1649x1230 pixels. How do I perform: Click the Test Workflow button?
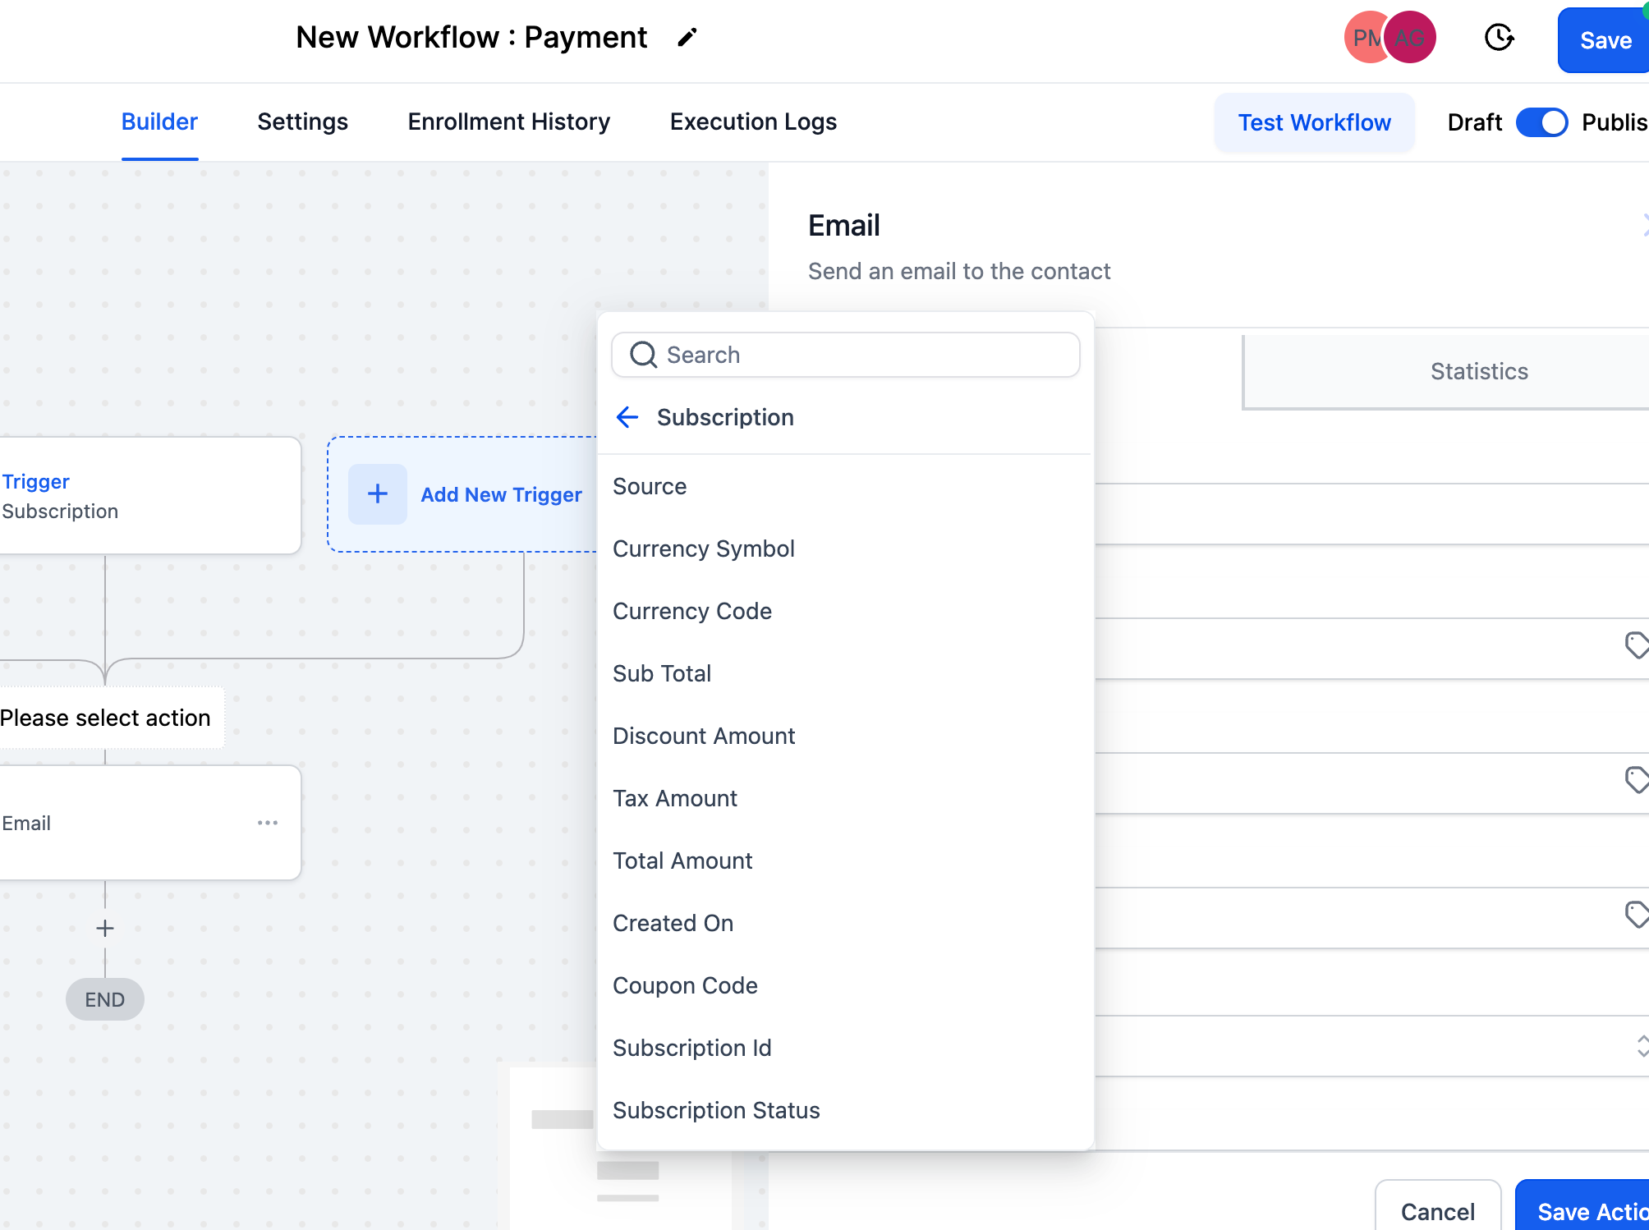(1314, 122)
